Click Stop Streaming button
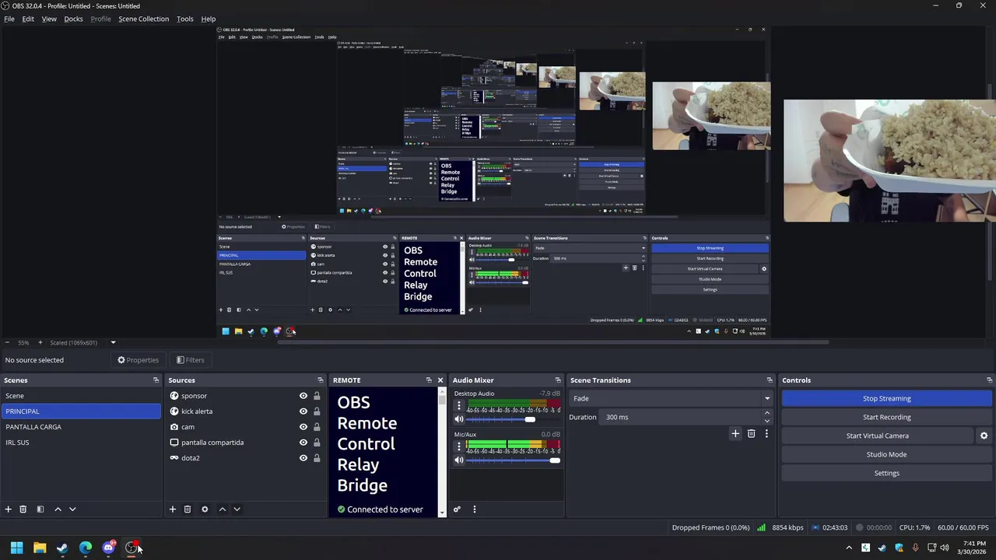 tap(886, 398)
